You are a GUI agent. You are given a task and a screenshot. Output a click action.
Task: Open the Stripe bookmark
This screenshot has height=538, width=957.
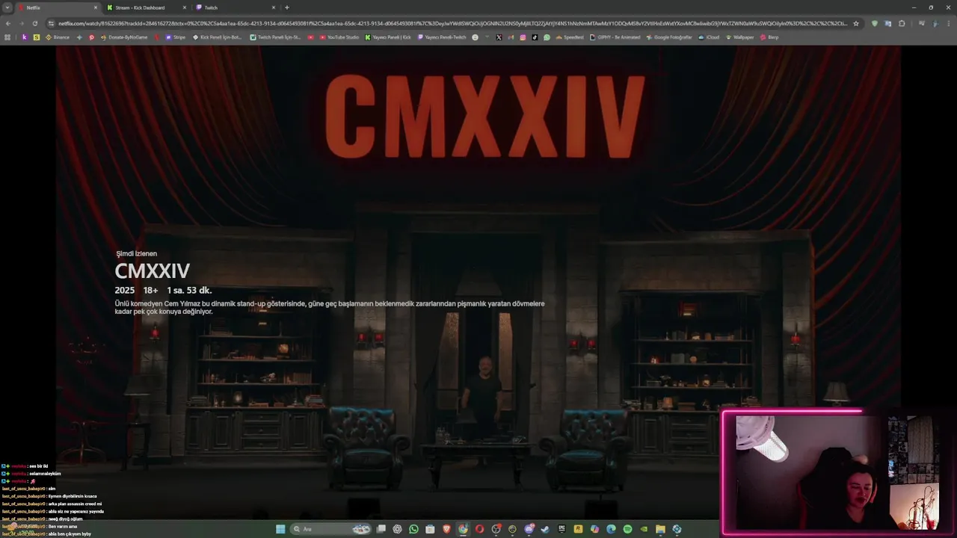tap(176, 37)
